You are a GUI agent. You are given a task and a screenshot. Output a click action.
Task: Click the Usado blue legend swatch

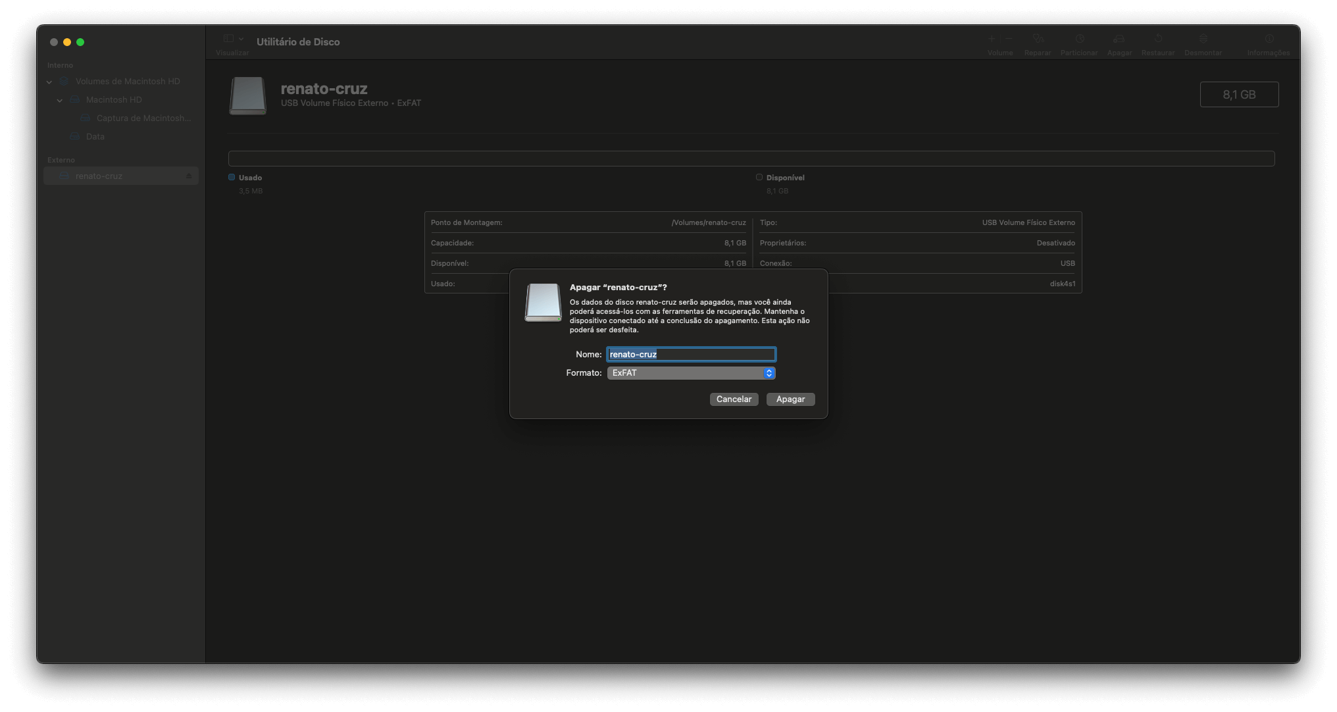click(232, 177)
